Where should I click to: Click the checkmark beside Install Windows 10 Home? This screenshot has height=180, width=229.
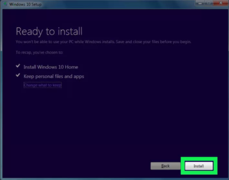coord(18,66)
